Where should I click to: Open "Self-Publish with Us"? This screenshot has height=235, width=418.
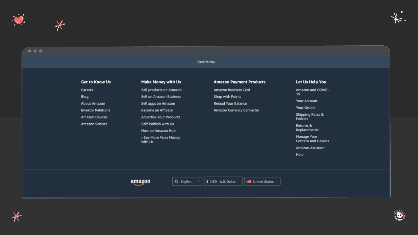(x=157, y=124)
